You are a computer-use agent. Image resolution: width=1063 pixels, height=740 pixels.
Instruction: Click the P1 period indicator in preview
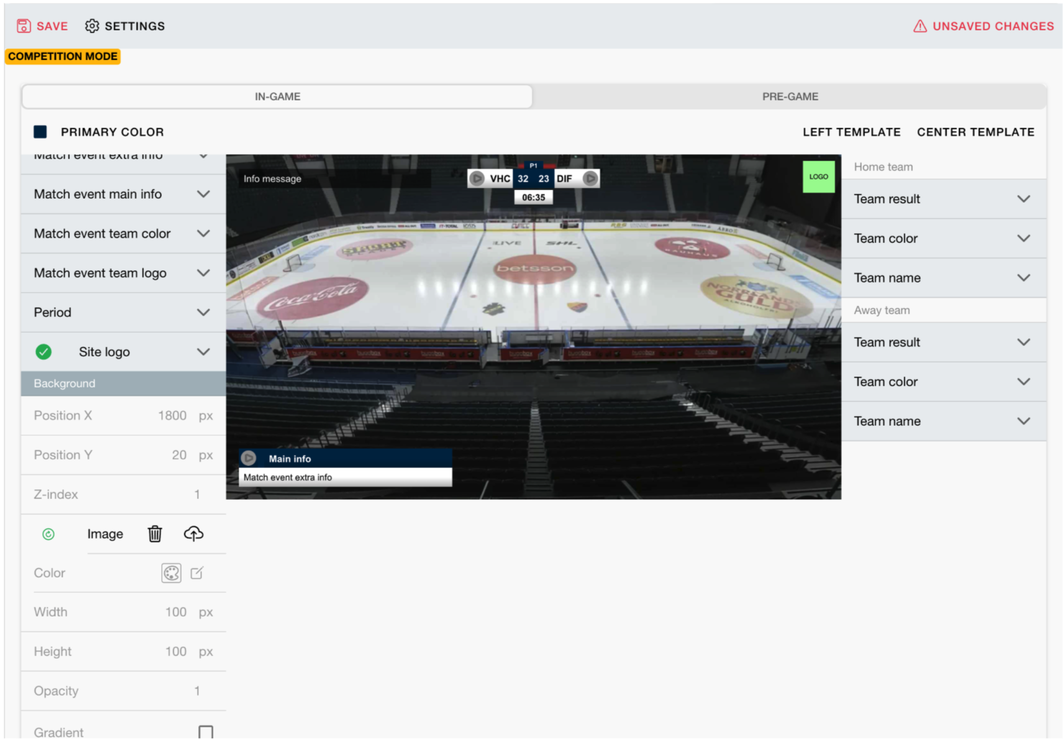click(x=533, y=165)
